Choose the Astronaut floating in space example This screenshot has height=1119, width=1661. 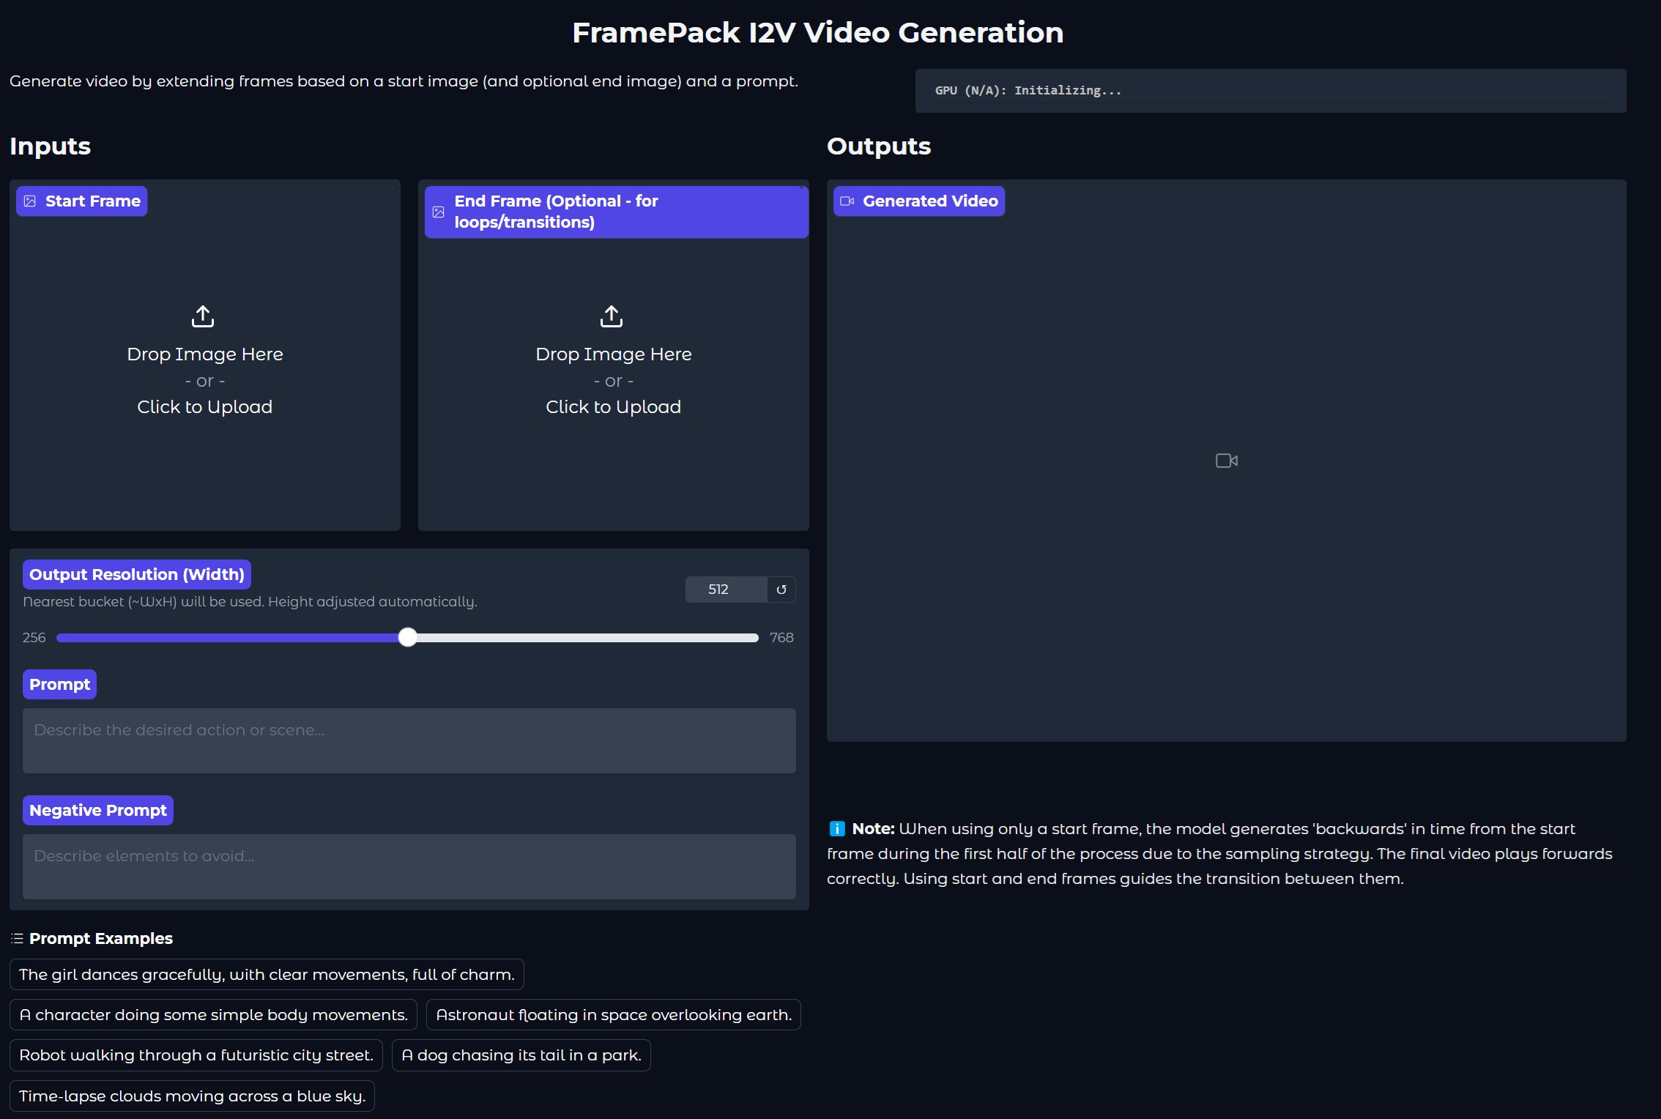pyautogui.click(x=613, y=1014)
